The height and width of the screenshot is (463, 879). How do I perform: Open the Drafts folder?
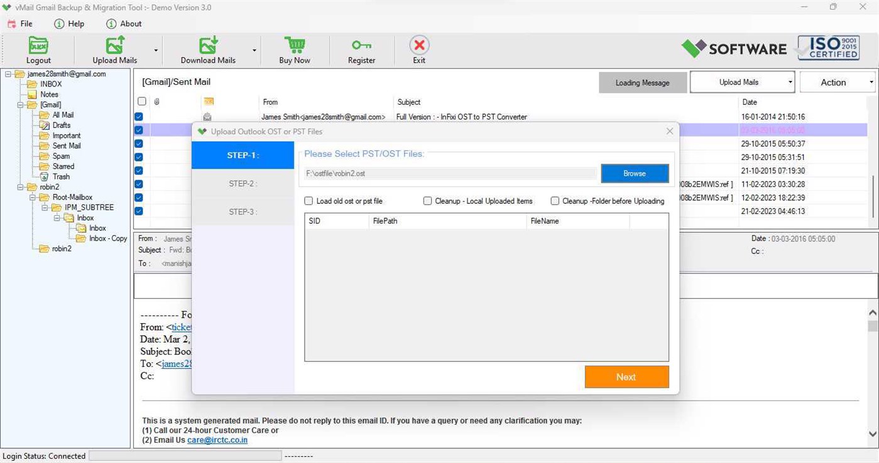62,125
